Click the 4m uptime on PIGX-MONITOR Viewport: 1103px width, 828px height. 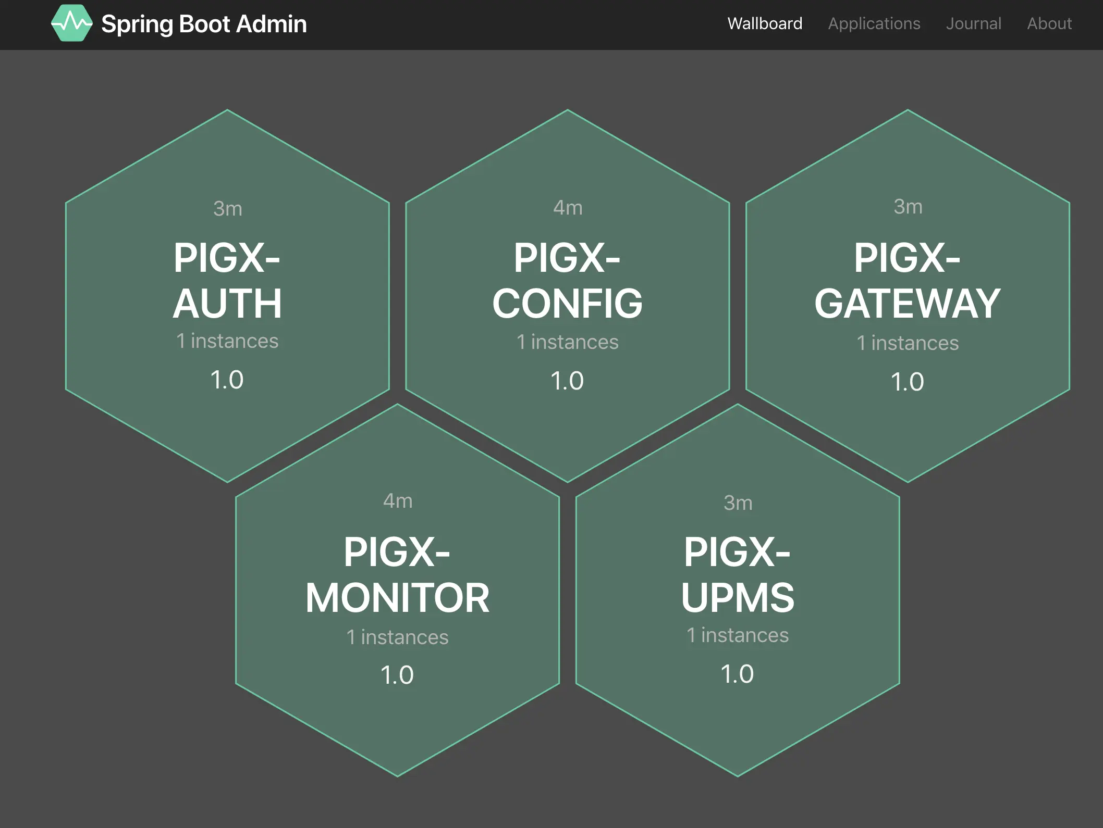click(397, 501)
